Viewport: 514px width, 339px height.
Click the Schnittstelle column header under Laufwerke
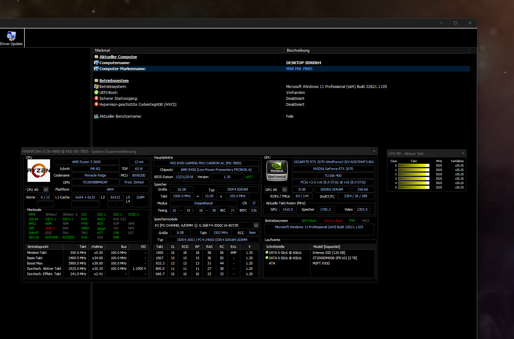click(x=287, y=247)
